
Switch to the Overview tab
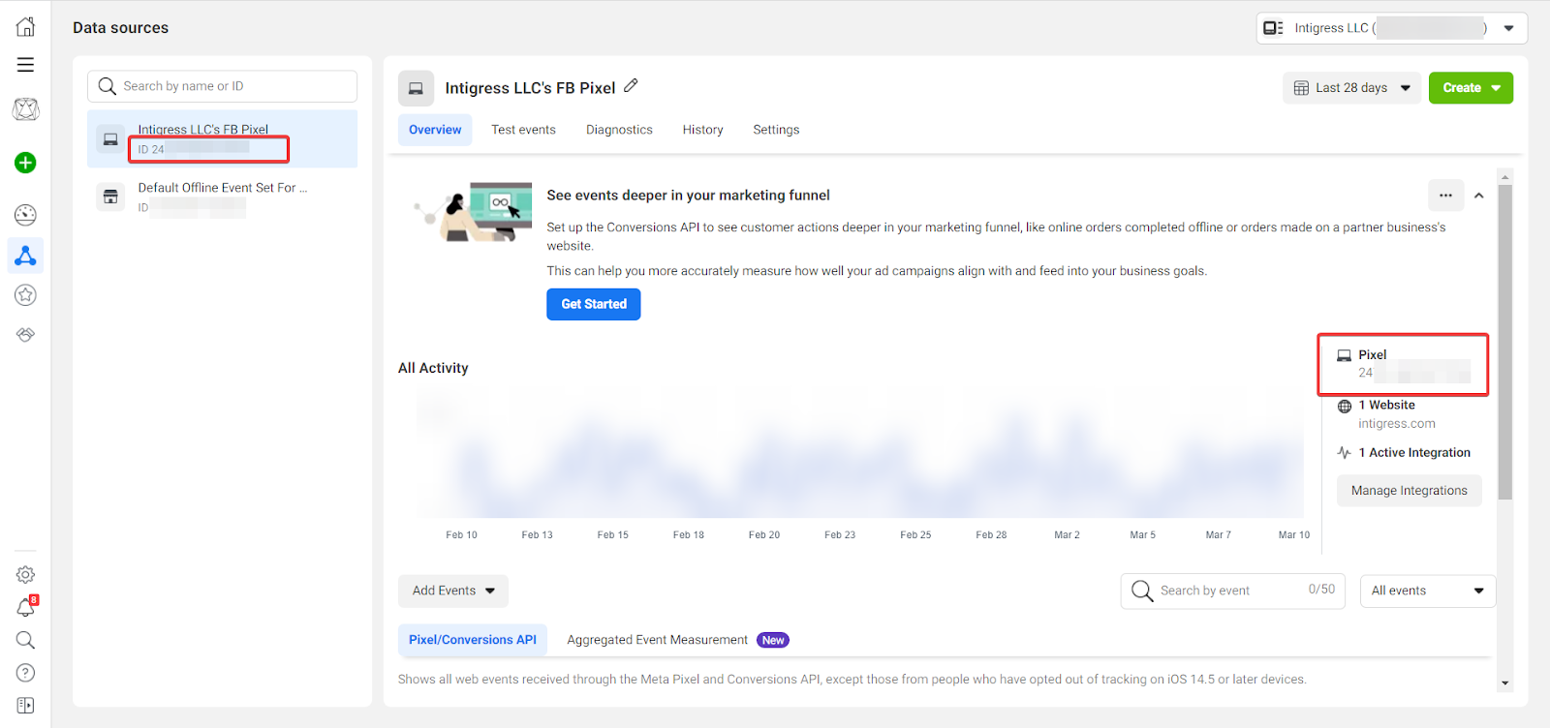click(435, 130)
